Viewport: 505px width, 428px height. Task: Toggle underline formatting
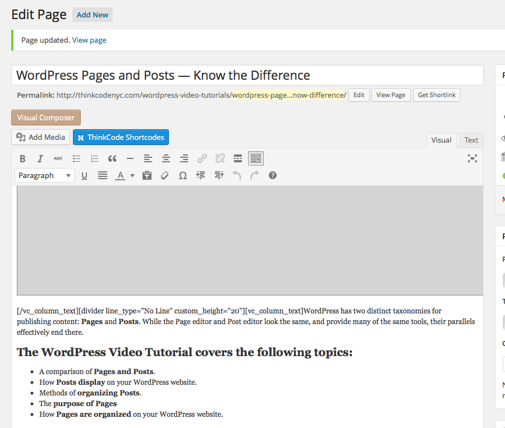[x=84, y=176]
